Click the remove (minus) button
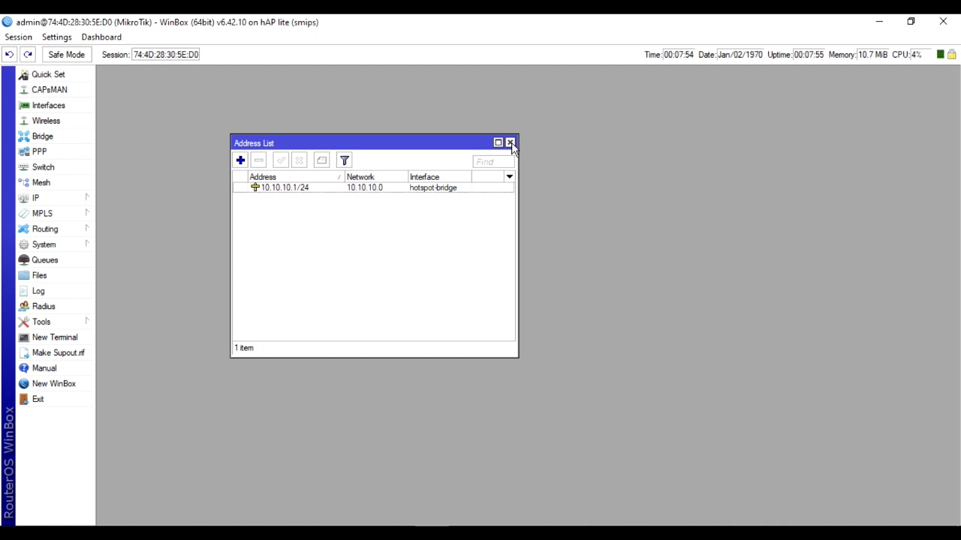Image resolution: width=961 pixels, height=540 pixels. [x=259, y=160]
